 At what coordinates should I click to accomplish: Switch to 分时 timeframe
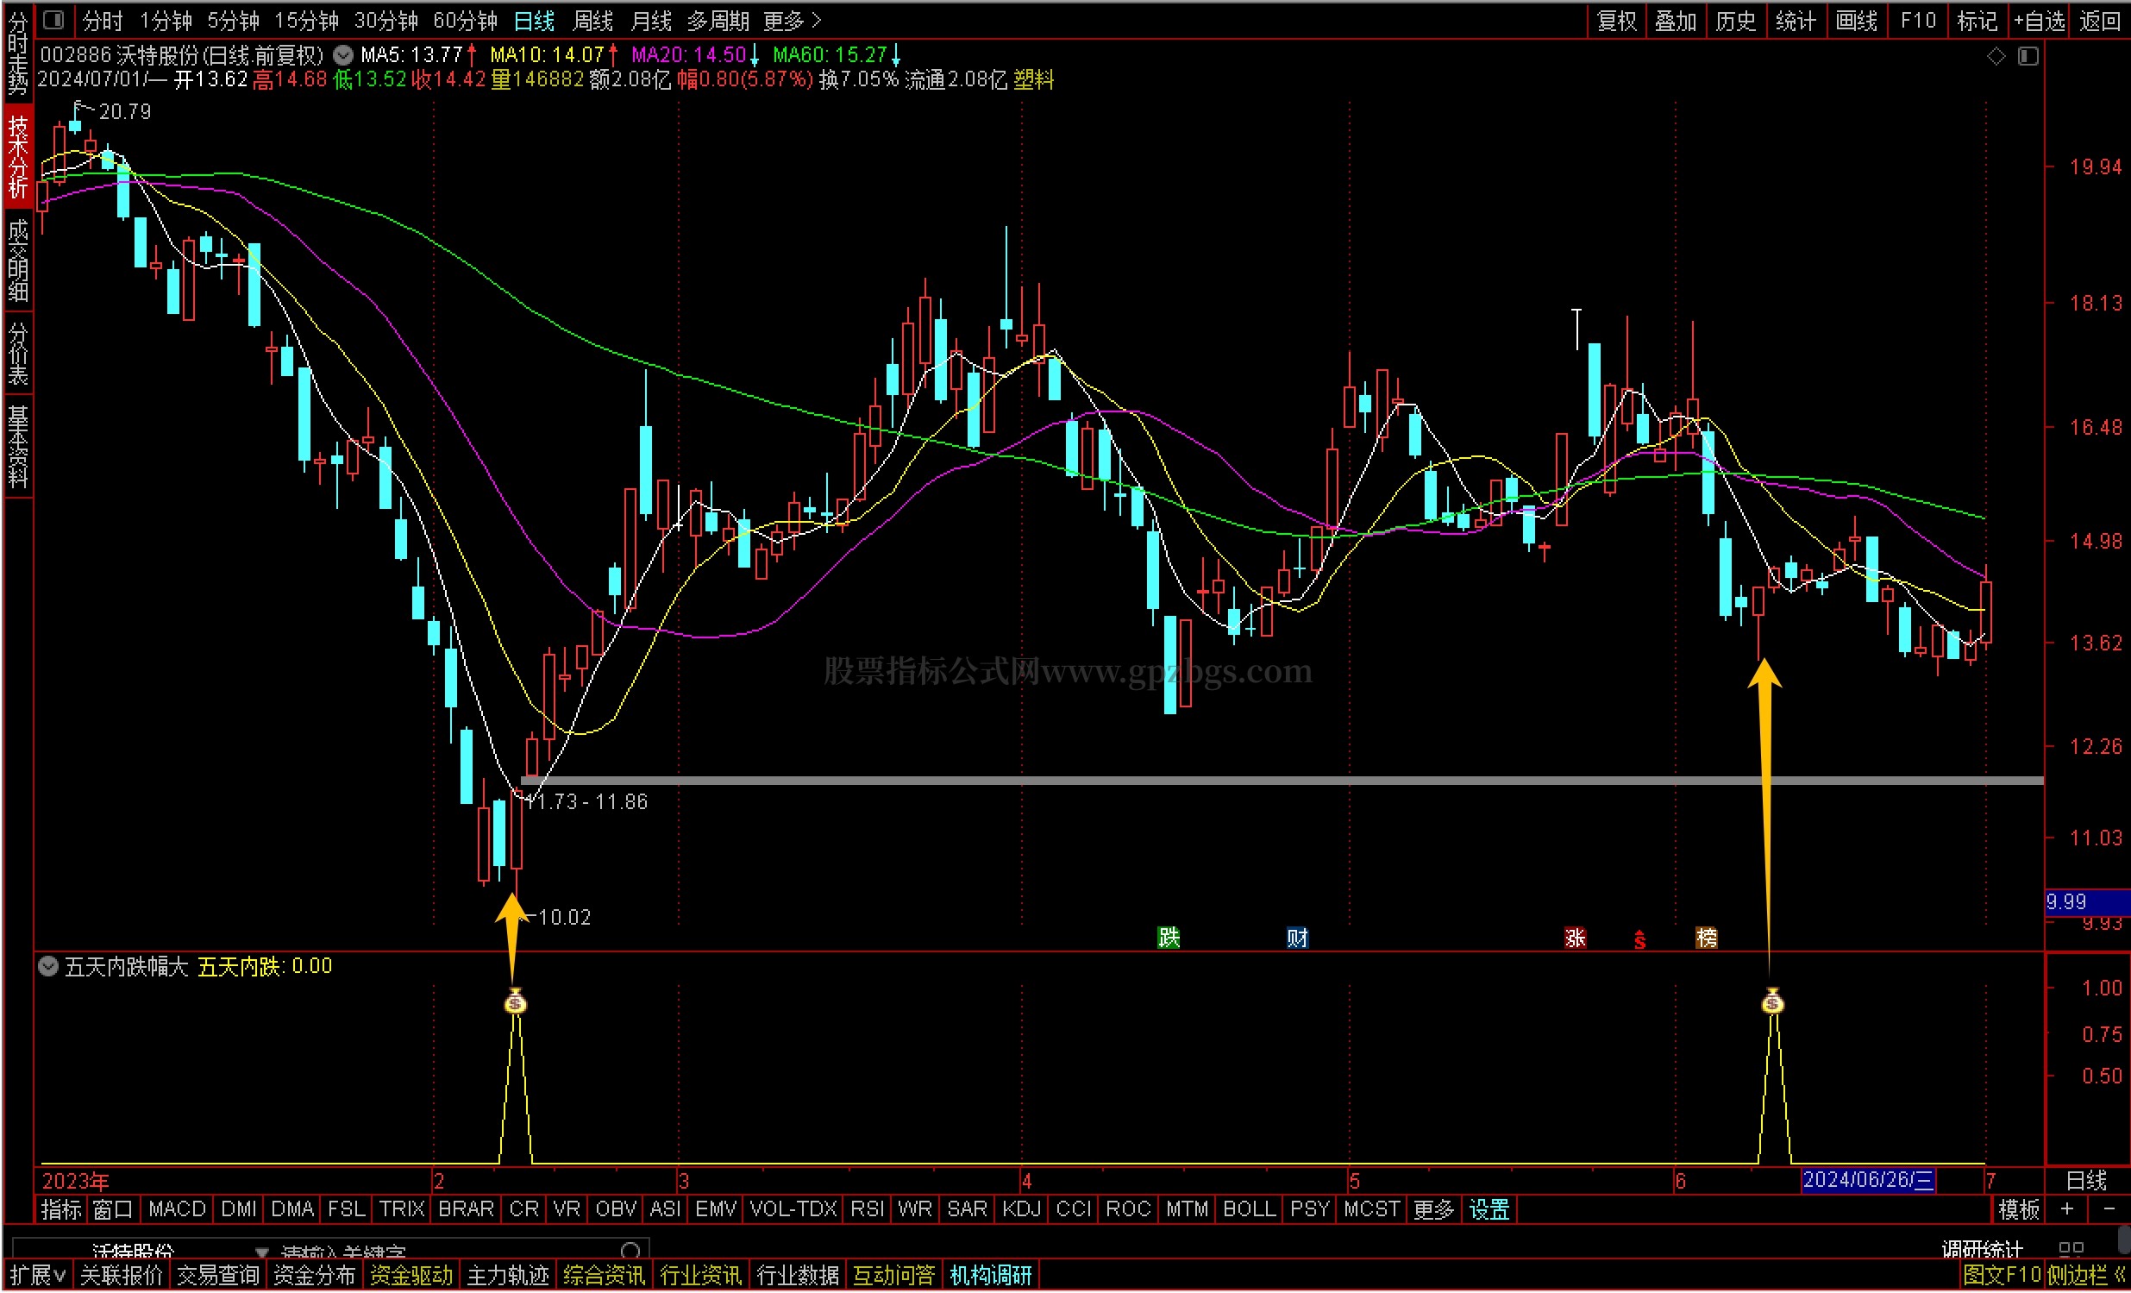tap(103, 21)
